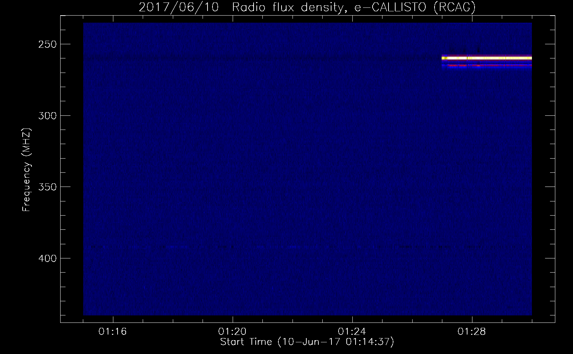Click the 300 frequency tick label
The width and height of the screenshot is (573, 354).
[x=47, y=116]
